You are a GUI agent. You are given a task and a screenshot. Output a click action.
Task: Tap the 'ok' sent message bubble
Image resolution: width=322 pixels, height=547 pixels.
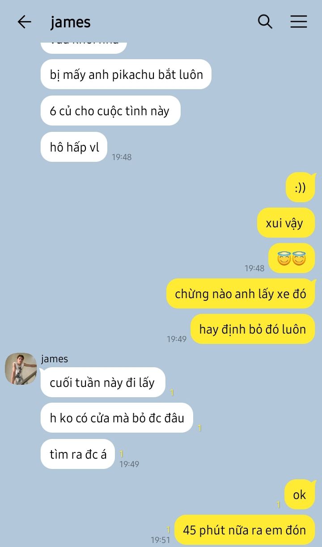coord(300,495)
